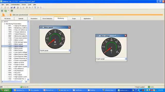This screenshot has width=165, height=92.
Task: Open the View menu
Action: pos(7,5)
